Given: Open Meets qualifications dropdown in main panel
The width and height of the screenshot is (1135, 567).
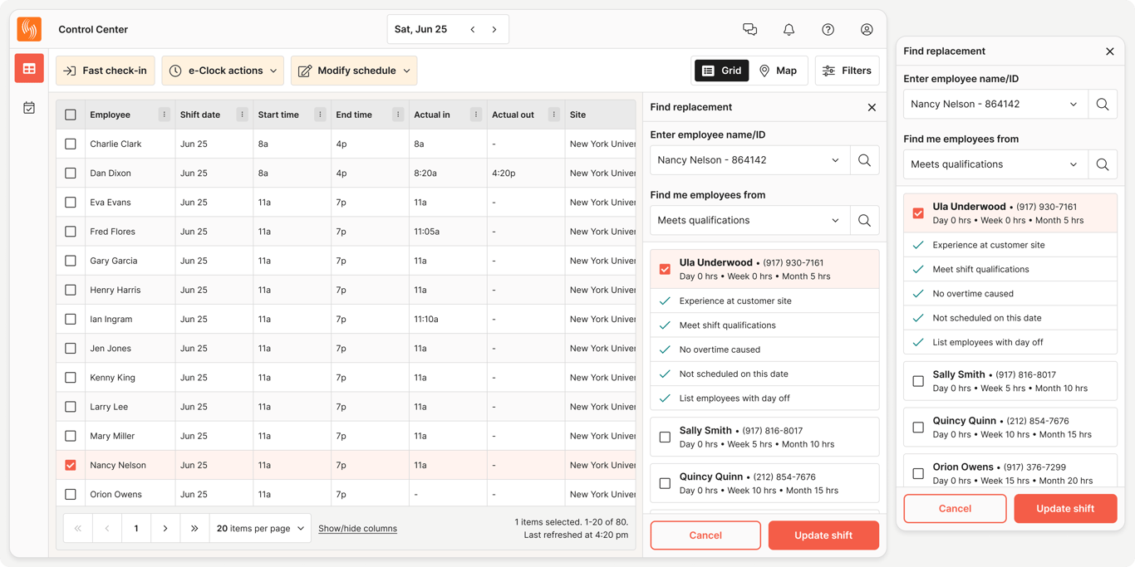Looking at the screenshot, I should pyautogui.click(x=750, y=220).
